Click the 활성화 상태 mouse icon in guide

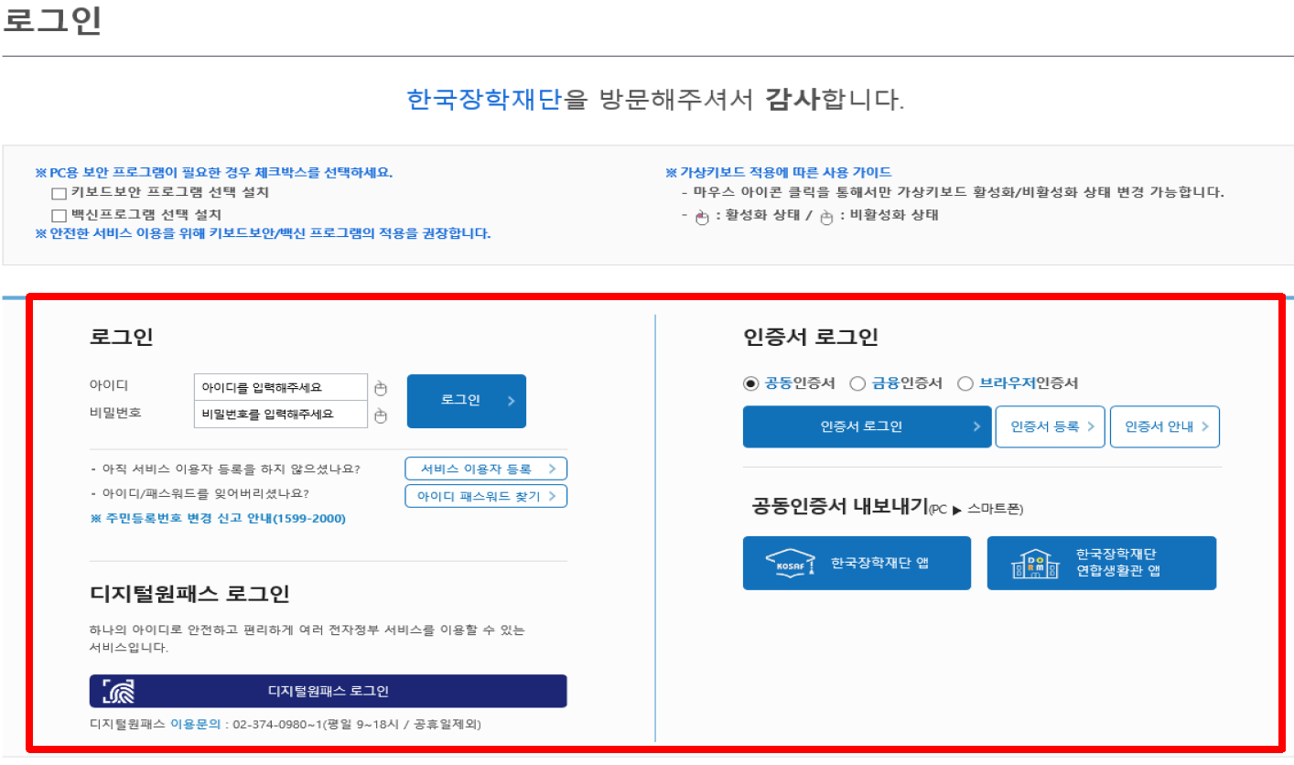click(x=702, y=217)
